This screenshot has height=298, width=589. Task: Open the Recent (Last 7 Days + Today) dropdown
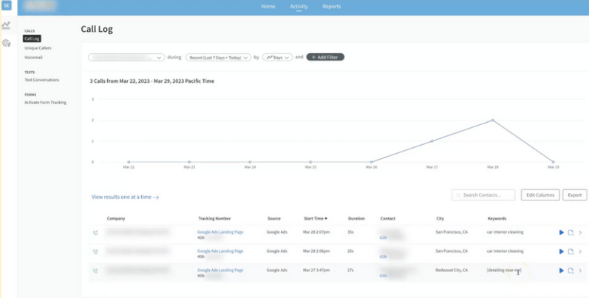pyautogui.click(x=218, y=57)
